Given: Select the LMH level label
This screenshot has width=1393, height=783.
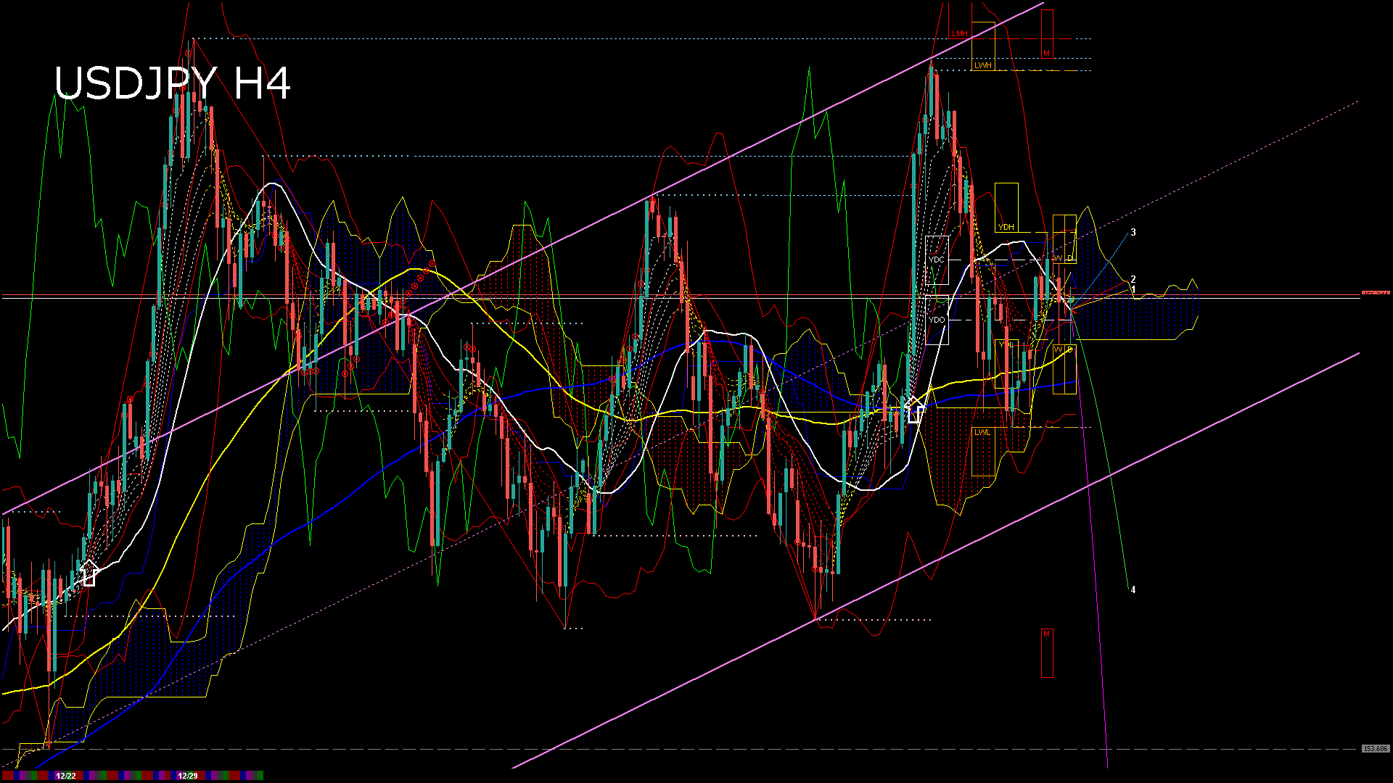Looking at the screenshot, I should (960, 34).
